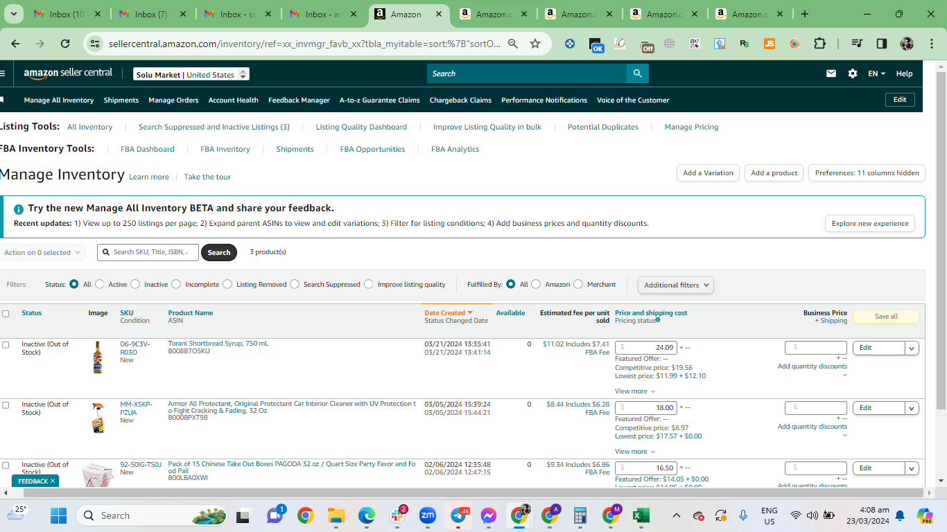Select the Torani Shortbread Syrup row checkbox
Viewport: 947px width, 532px height.
tap(6, 345)
